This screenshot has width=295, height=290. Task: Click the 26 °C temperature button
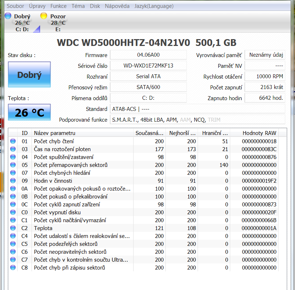(29, 113)
